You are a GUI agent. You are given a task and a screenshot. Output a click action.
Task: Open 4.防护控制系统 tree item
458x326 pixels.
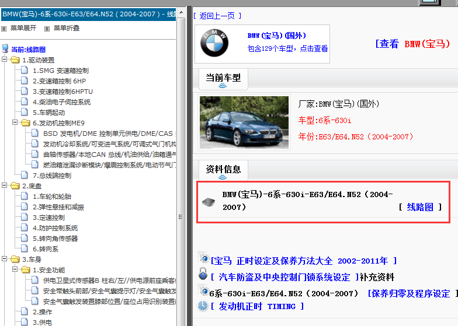(55, 229)
